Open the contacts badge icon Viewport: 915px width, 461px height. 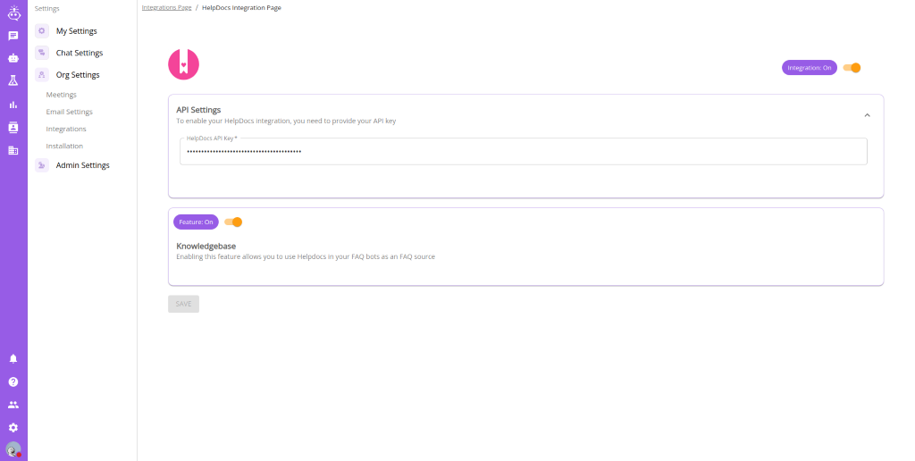pyautogui.click(x=13, y=127)
